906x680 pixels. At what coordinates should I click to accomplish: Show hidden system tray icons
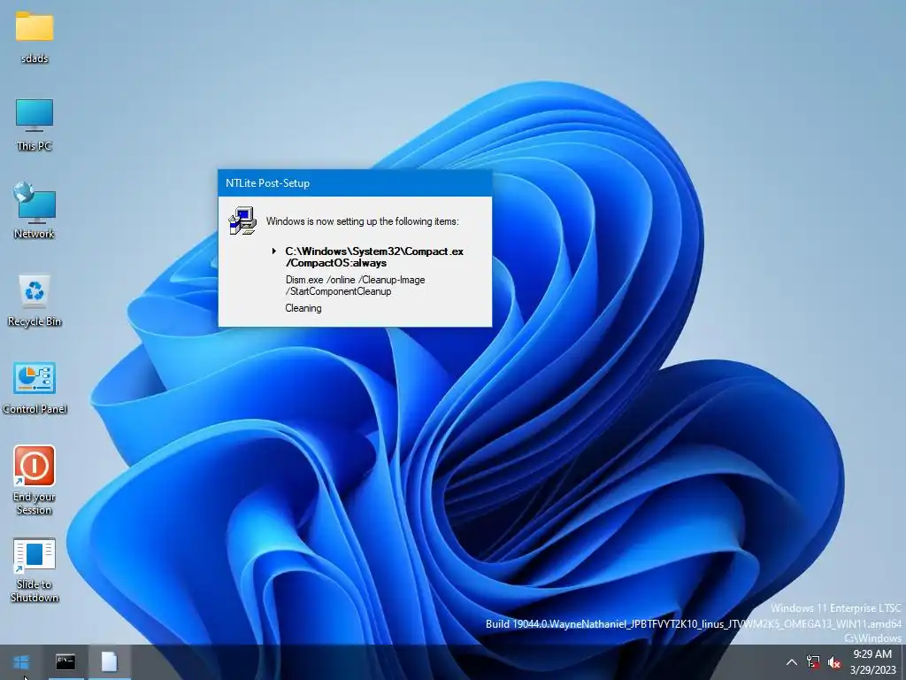pos(792,662)
